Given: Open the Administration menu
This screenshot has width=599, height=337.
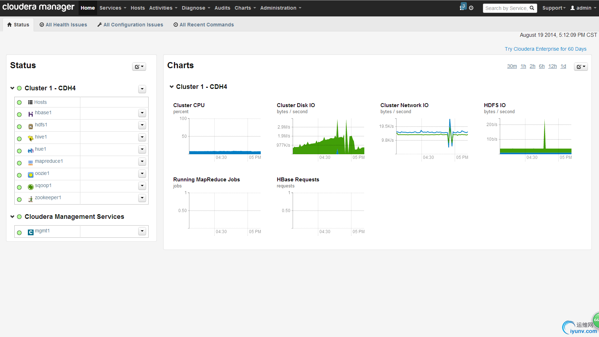Looking at the screenshot, I should [281, 8].
